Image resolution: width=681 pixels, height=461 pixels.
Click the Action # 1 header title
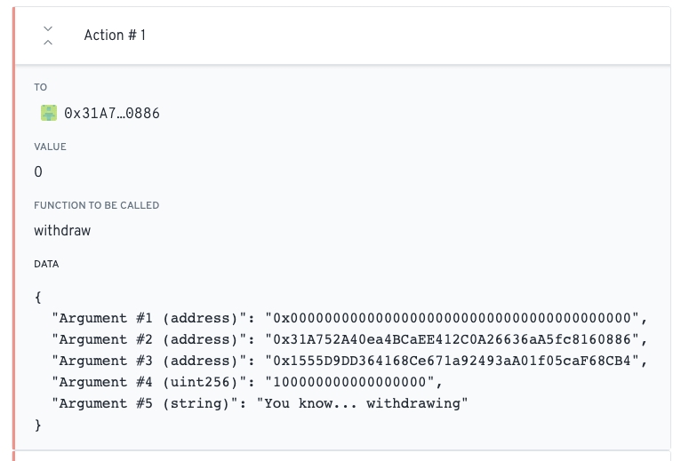pos(115,36)
